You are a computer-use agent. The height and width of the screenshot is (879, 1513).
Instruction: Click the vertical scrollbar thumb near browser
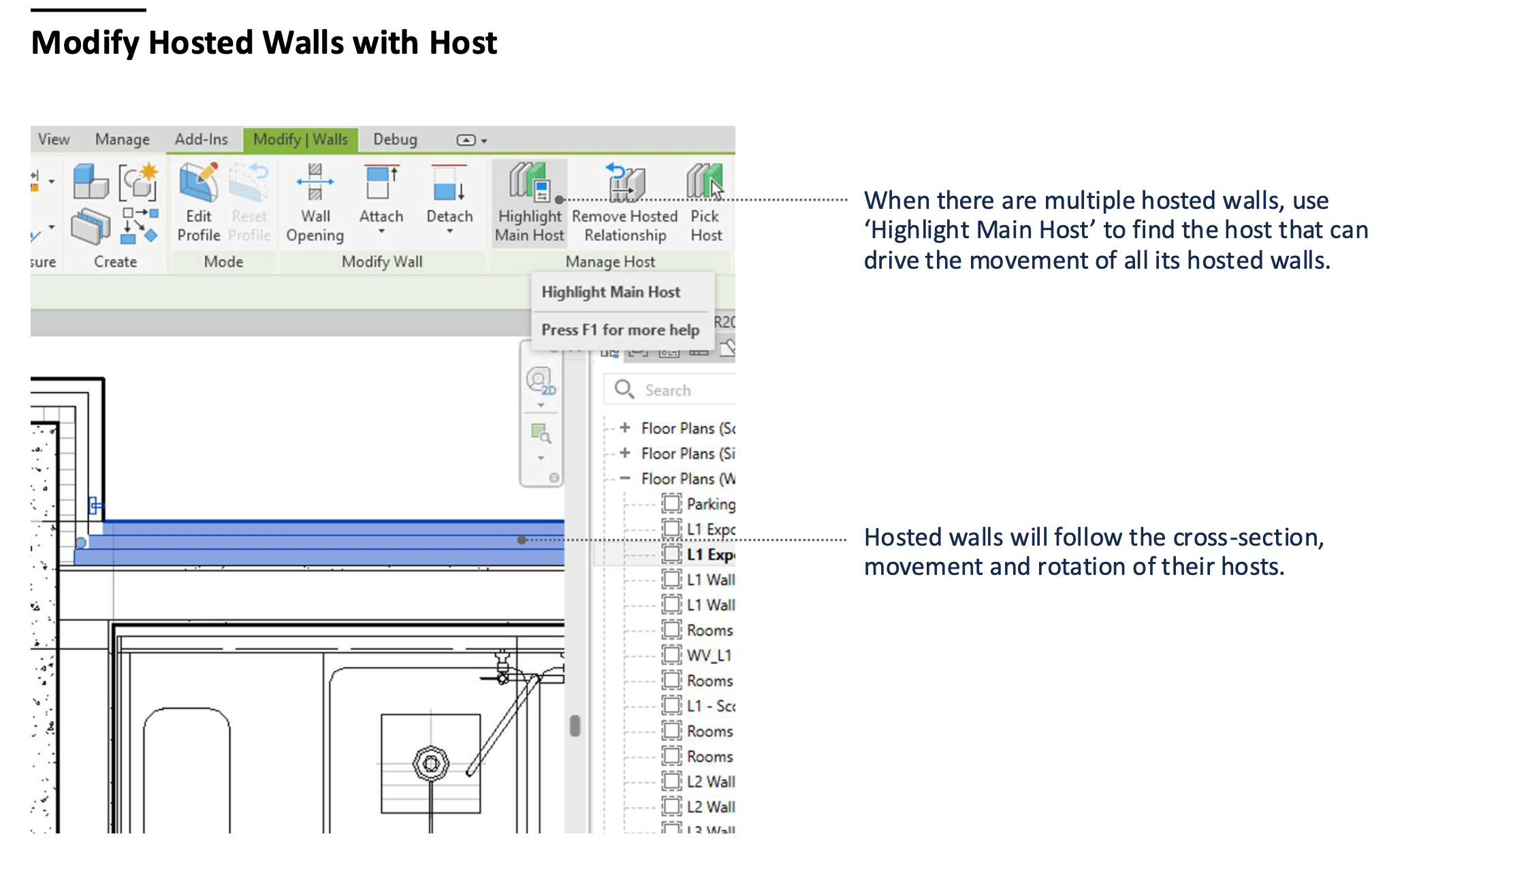[575, 725]
